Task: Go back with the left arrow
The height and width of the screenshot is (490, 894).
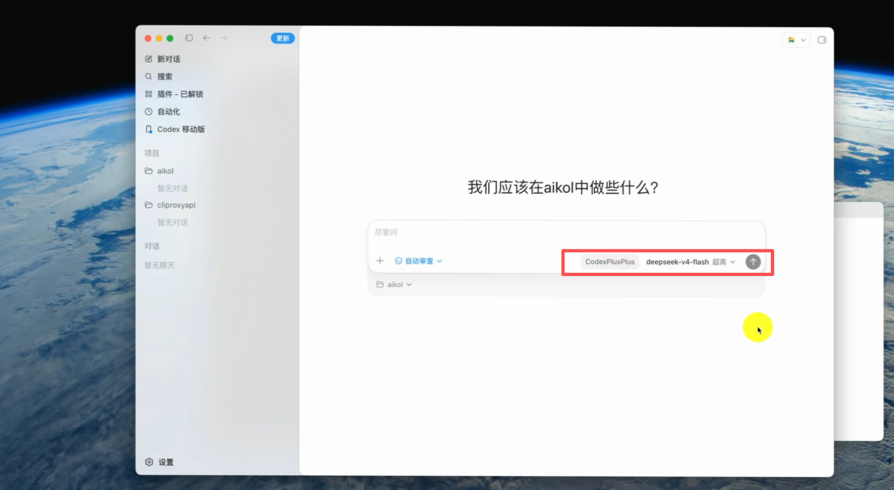Action: pos(206,38)
